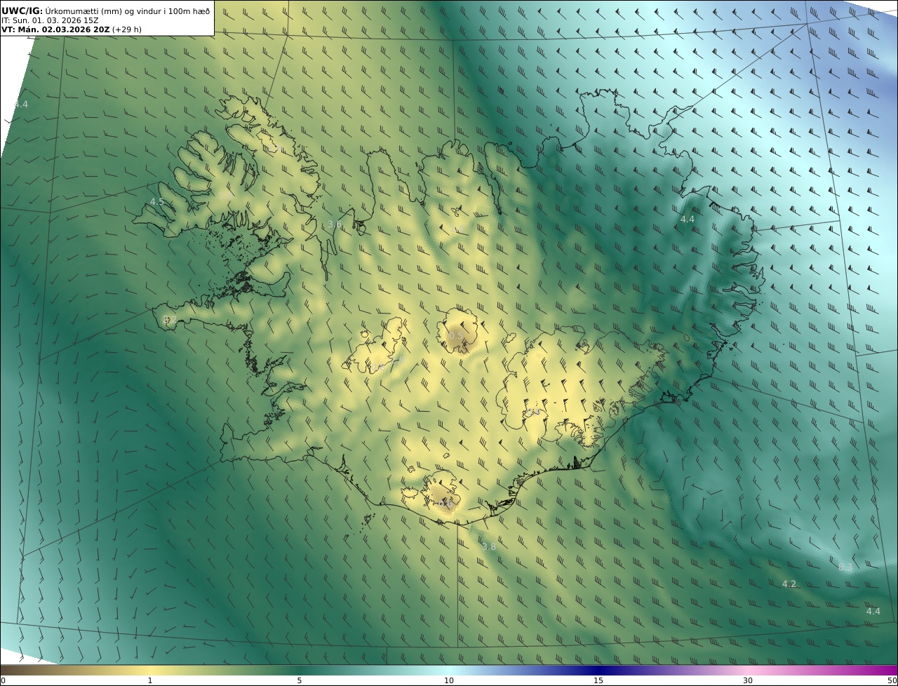This screenshot has height=686, width=898.
Task: Click the colorbar tick label 50
Action: pyautogui.click(x=892, y=680)
